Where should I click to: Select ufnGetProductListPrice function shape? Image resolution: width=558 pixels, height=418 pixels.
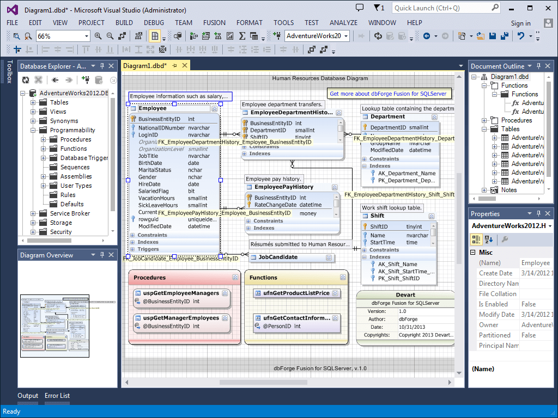(x=296, y=293)
